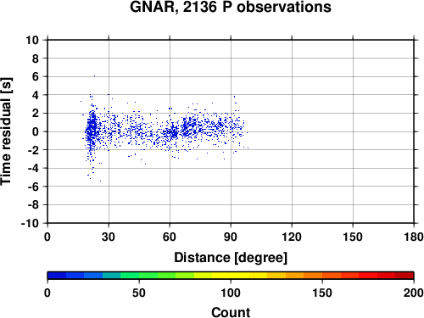Click the Time residual [s] axis label
Viewport: 424px width, 318px height.
pyautogui.click(x=7, y=131)
